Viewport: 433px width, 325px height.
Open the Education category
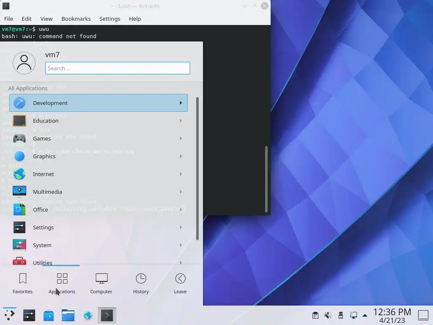point(98,121)
